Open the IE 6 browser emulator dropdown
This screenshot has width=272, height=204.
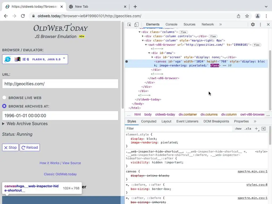[x=35, y=59]
